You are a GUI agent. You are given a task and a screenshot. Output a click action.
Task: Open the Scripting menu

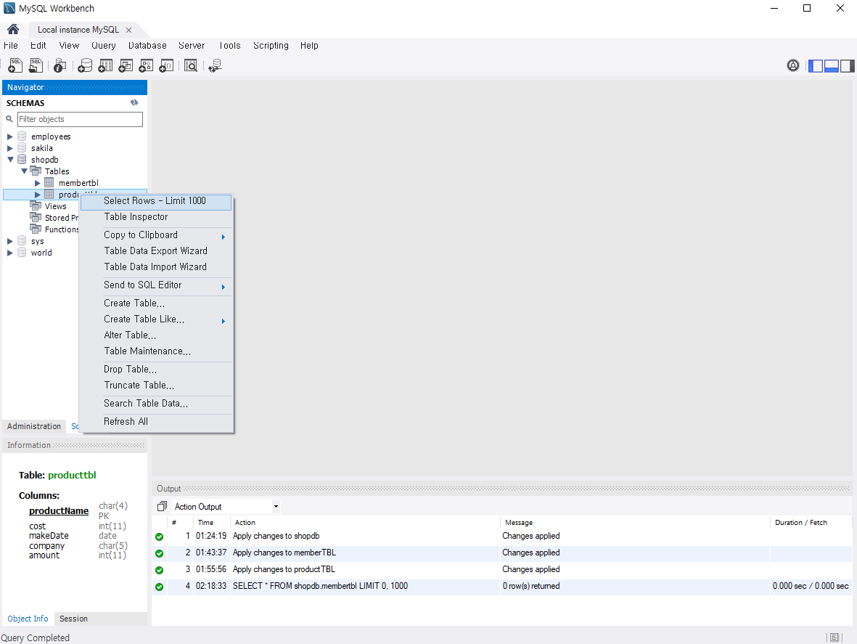[271, 45]
